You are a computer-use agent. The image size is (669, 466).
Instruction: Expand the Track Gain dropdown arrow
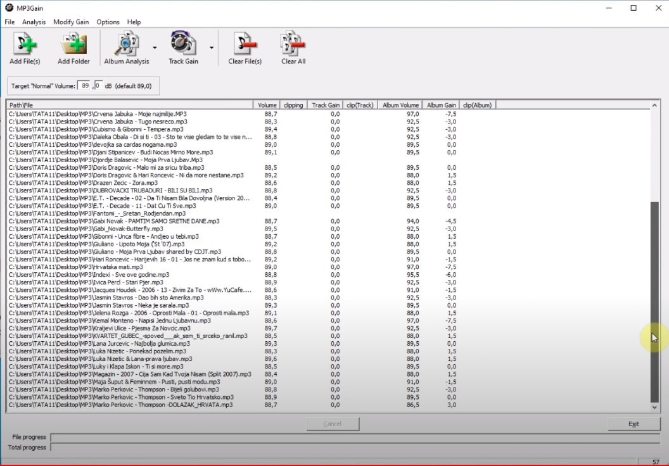point(212,47)
